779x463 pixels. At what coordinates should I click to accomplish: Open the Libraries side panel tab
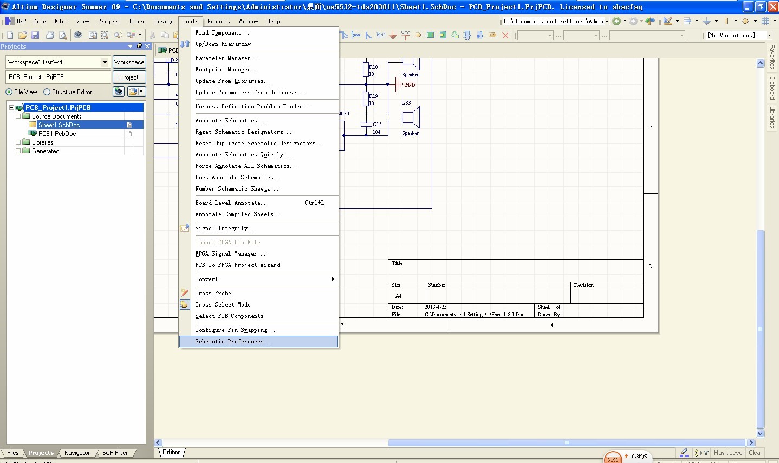click(772, 117)
